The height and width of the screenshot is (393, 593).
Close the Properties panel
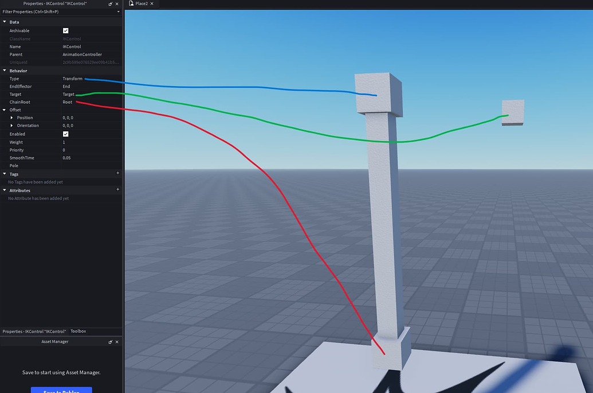(x=117, y=4)
